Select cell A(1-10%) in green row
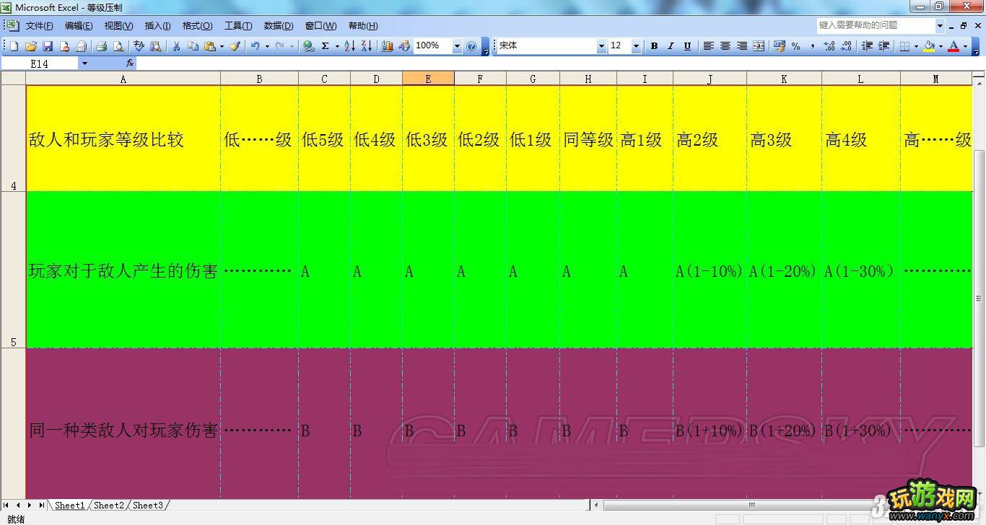986x525 pixels. (710, 271)
